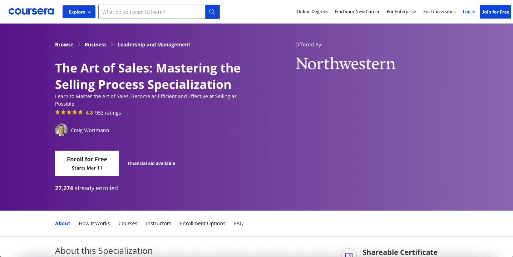Click the Enroll for Free button
Screen dimensions: 513x257
pyautogui.click(x=87, y=163)
